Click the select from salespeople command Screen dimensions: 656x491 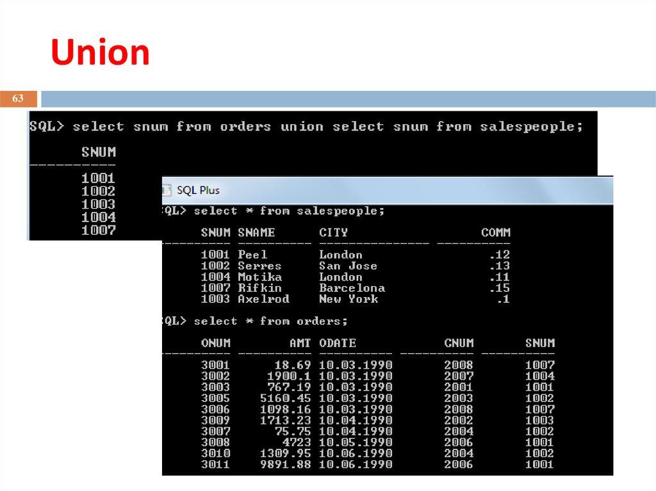pos(288,211)
